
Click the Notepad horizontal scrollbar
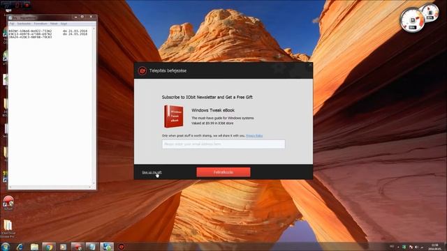click(50, 188)
